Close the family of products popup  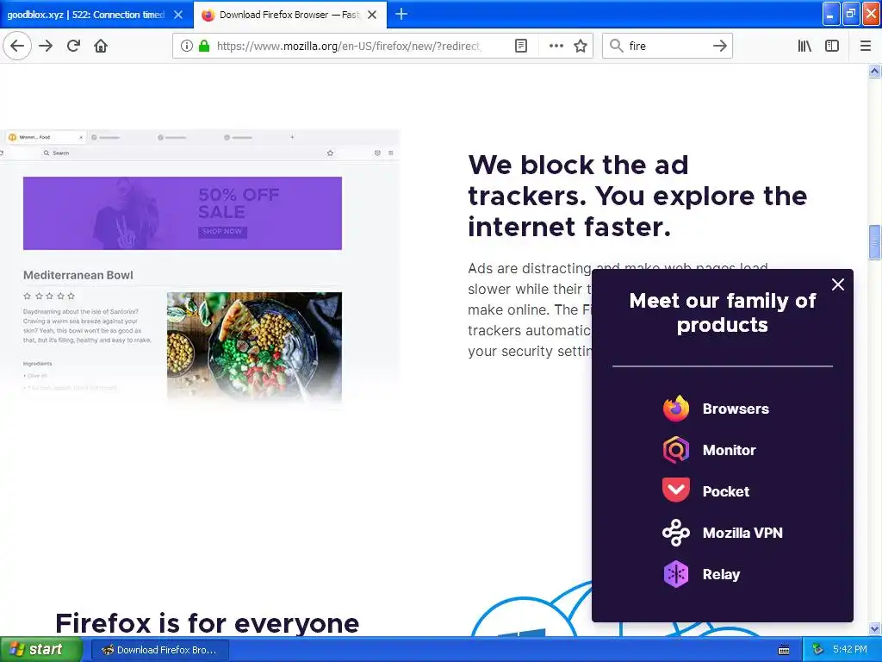[x=838, y=284]
